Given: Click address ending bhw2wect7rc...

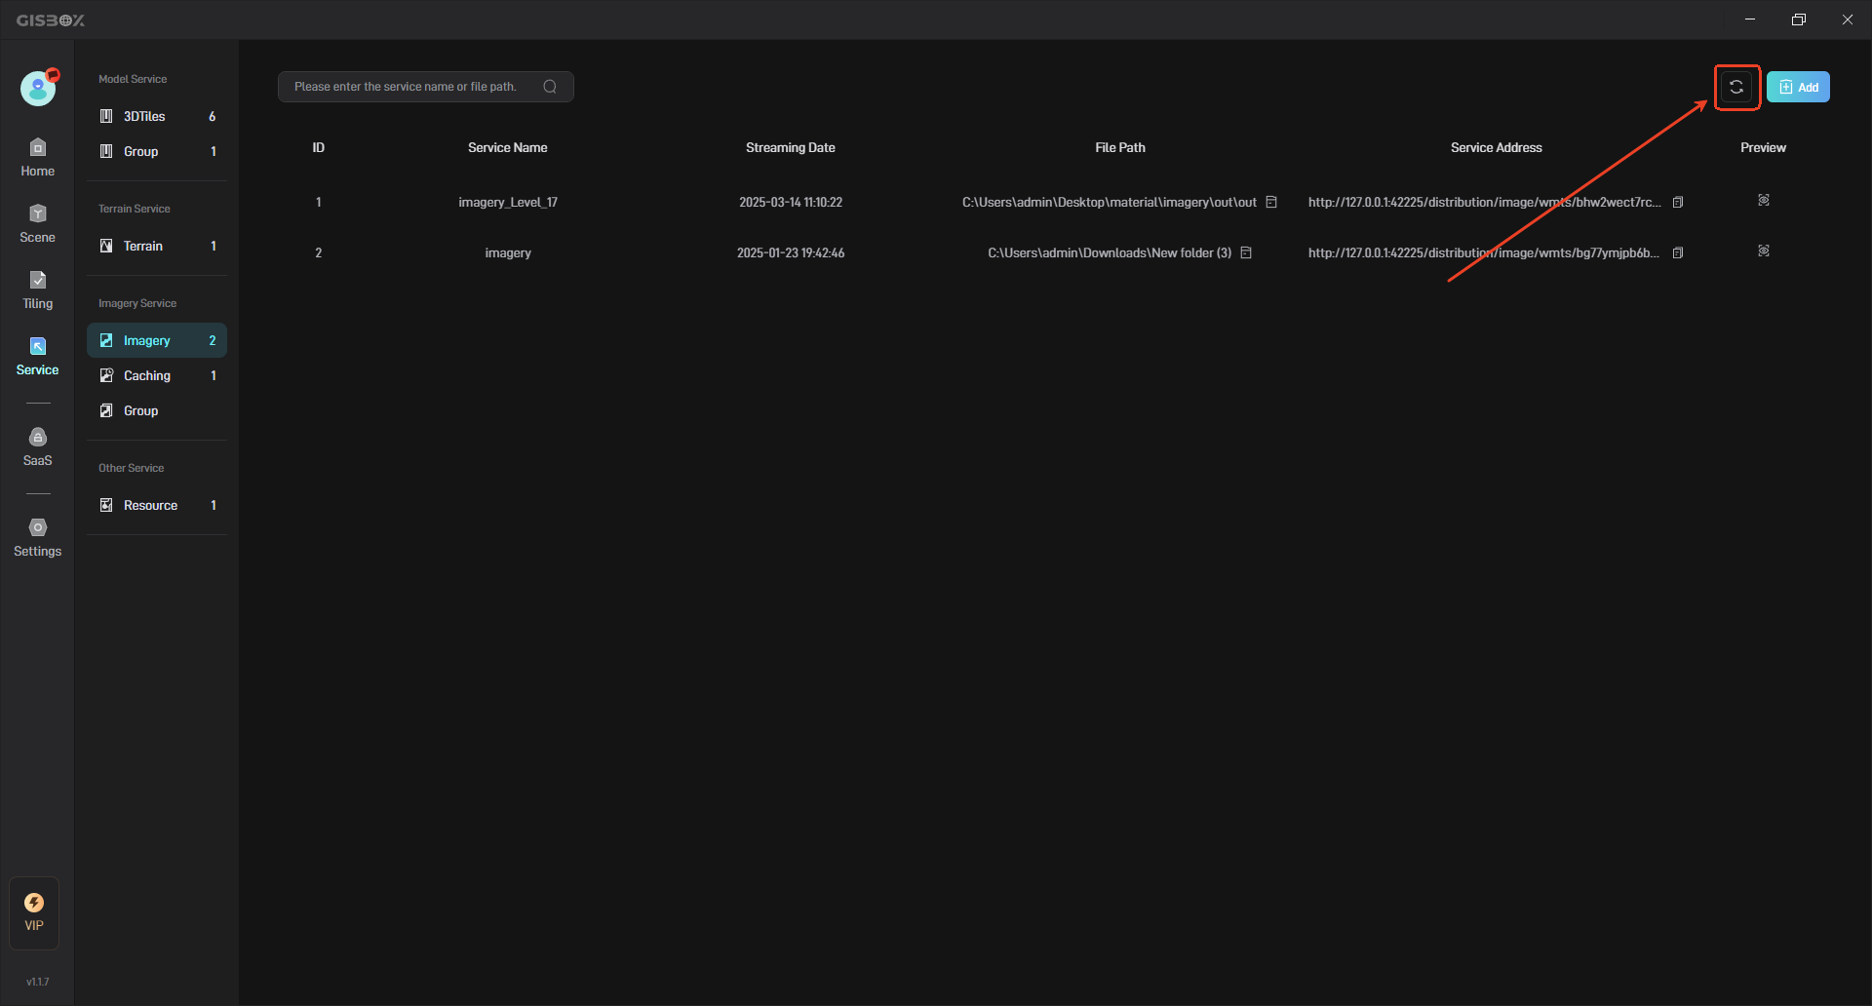Looking at the screenshot, I should (1485, 202).
